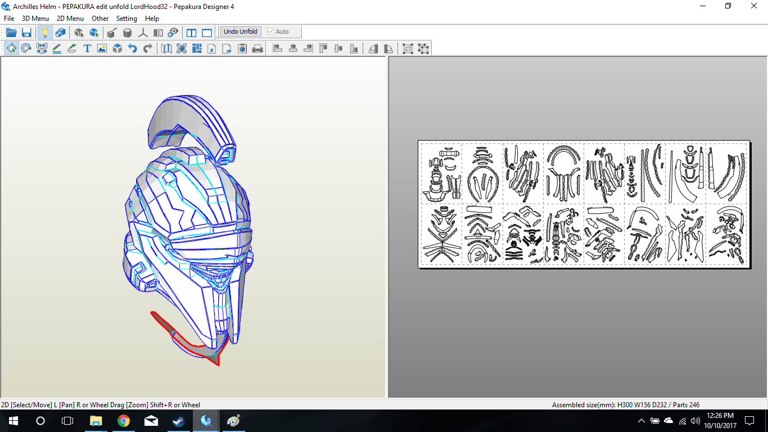Open Task View in taskbar
Image resolution: width=768 pixels, height=432 pixels.
pyautogui.click(x=67, y=421)
